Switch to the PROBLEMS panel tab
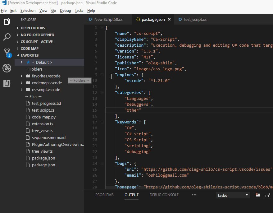The height and width of the screenshot is (213, 273). click(104, 195)
